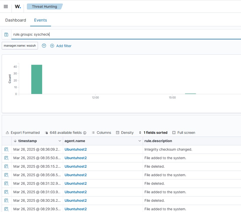Open the change all filters icon
Screen dimensions: 241x212
tap(44, 46)
